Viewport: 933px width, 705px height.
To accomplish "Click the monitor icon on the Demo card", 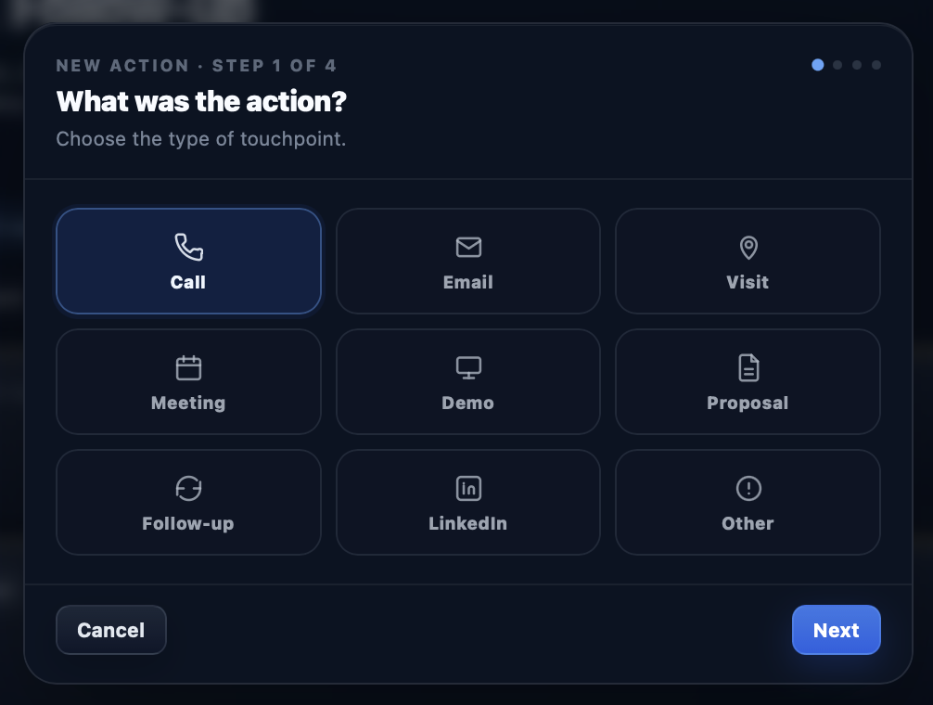I will [x=467, y=367].
